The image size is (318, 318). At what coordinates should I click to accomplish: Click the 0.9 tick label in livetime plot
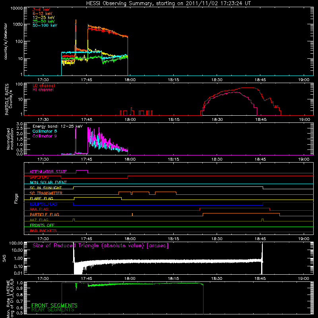tap(20, 288)
